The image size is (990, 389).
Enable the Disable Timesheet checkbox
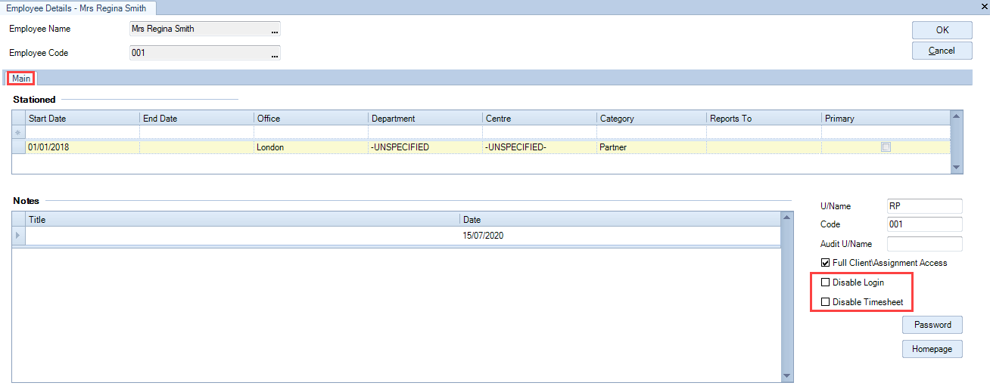coord(825,302)
